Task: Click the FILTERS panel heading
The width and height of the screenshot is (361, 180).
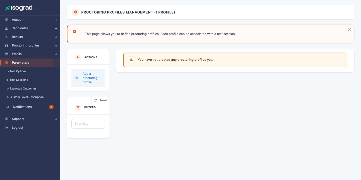Action: (90, 107)
